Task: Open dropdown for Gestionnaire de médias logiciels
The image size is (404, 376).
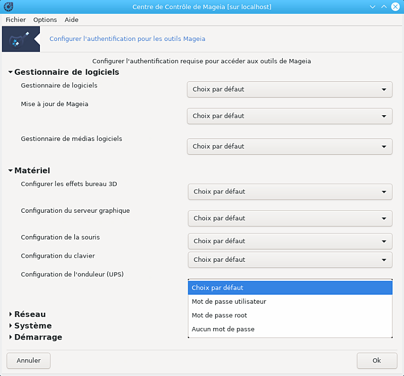Action: (289, 147)
